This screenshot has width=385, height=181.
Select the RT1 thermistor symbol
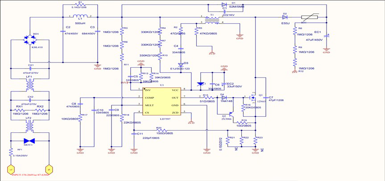click(309, 17)
